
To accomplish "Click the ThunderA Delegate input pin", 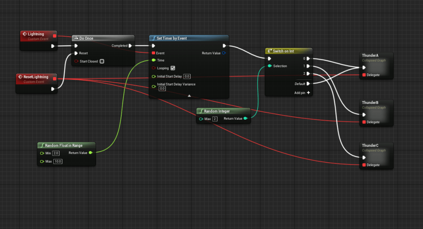I will pos(364,75).
